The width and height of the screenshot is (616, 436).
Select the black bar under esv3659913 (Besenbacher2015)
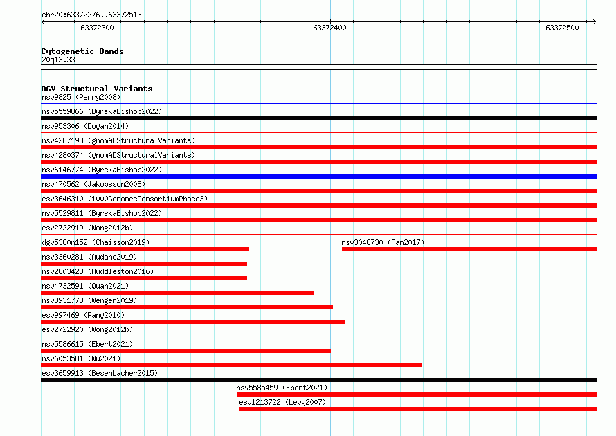pos(318,380)
